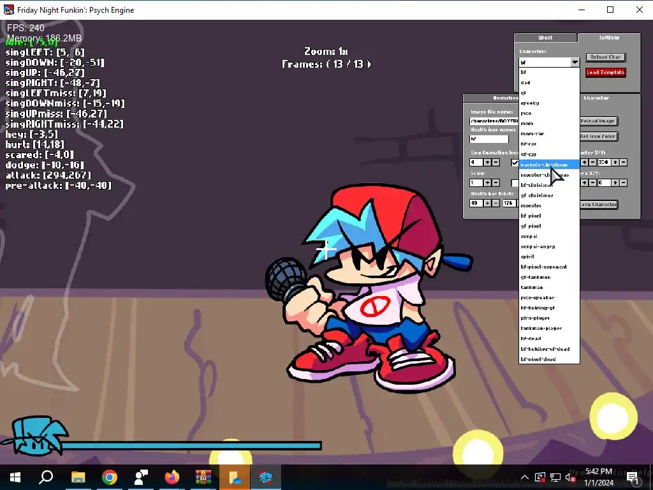Select 'gf-pixel' in character list
This screenshot has width=653, height=490.
(549, 226)
